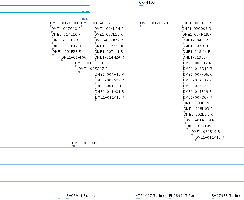The width and height of the screenshot is (244, 200).
Task: Click the CR44105 gene label
Action: point(147,3)
